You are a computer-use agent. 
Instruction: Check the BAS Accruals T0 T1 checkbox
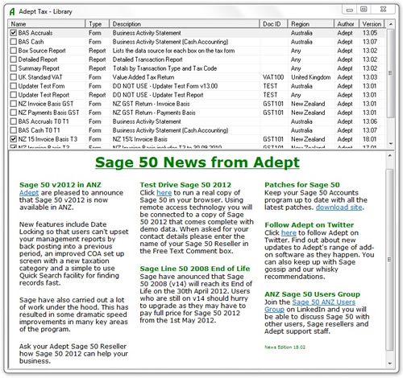13,121
